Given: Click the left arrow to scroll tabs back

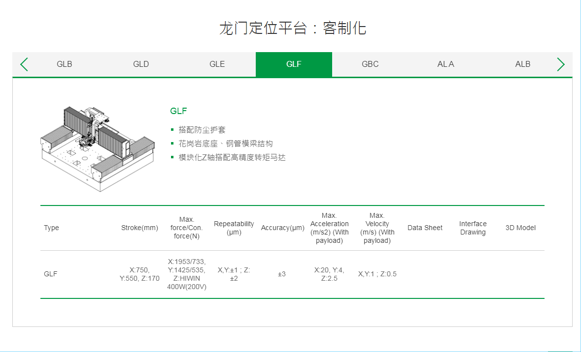Looking at the screenshot, I should click(24, 64).
